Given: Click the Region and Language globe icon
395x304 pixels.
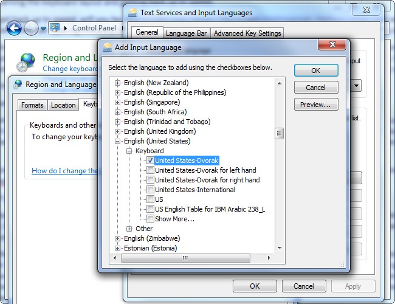Looking at the screenshot, I should 26,62.
